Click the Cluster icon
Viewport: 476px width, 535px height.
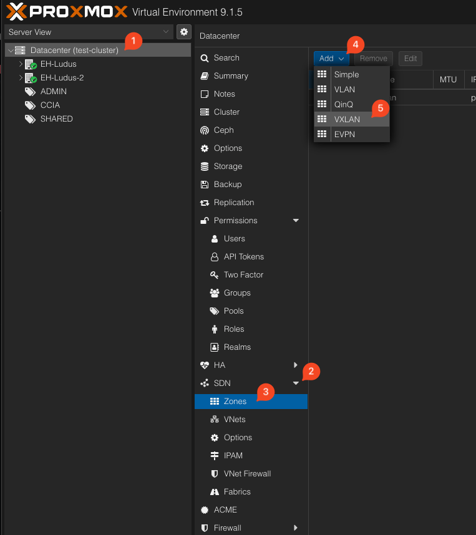[205, 112]
